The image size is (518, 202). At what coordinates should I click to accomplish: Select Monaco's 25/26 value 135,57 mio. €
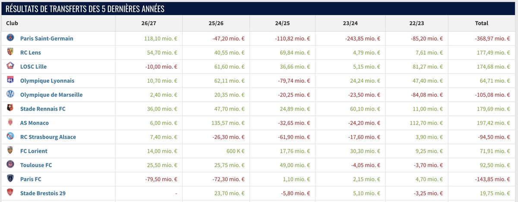coord(227,123)
